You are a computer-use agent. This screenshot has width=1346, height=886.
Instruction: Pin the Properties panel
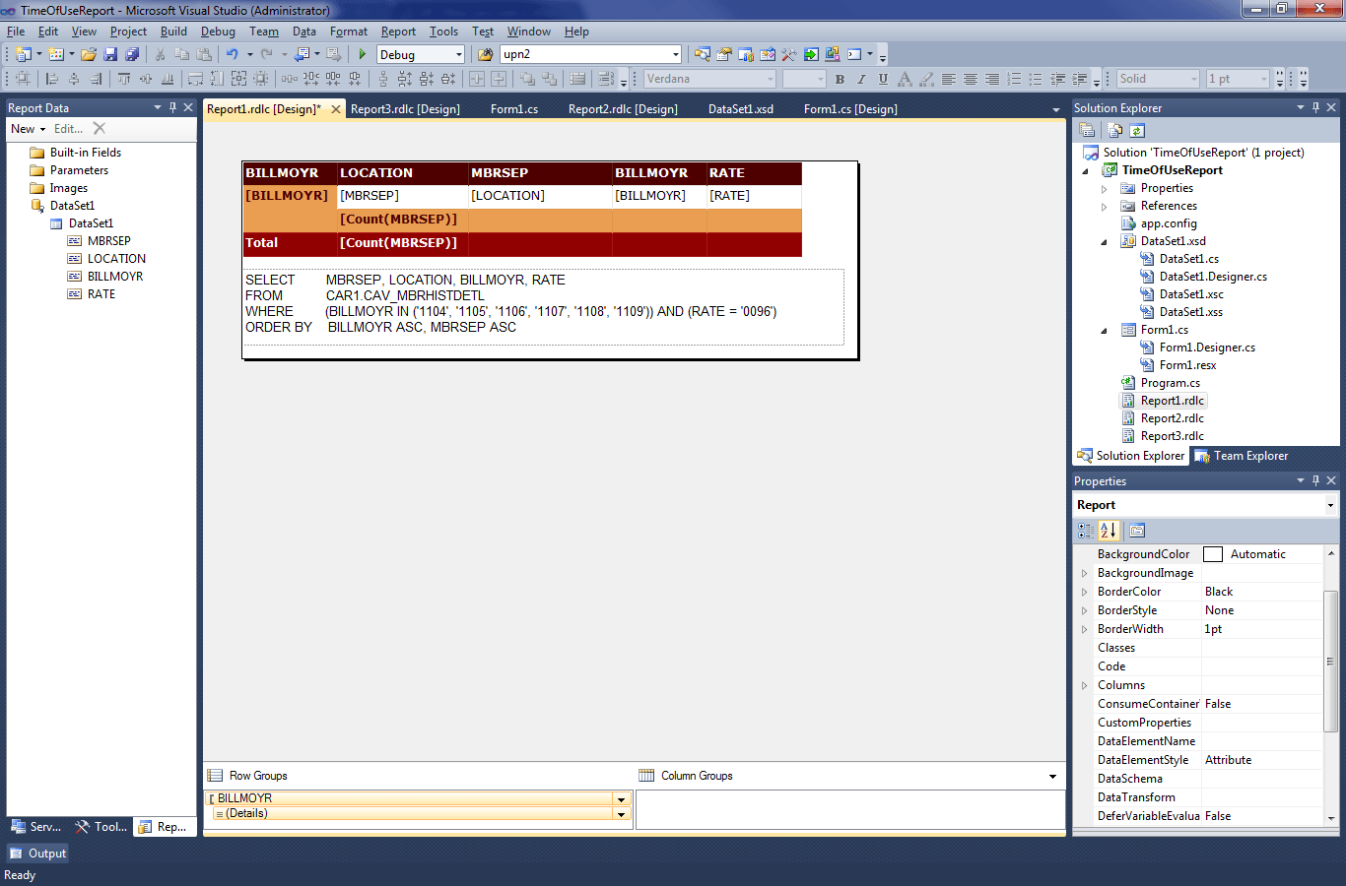(1315, 480)
